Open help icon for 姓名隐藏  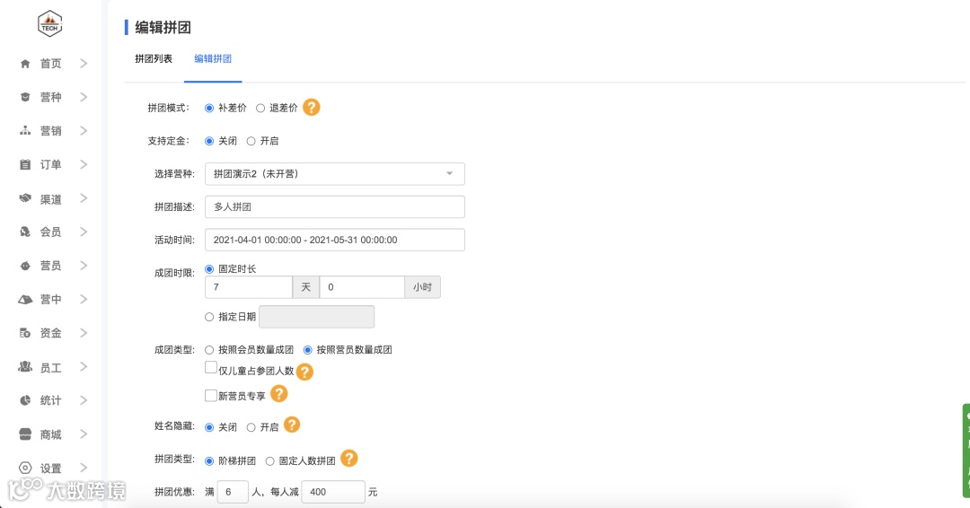point(291,425)
